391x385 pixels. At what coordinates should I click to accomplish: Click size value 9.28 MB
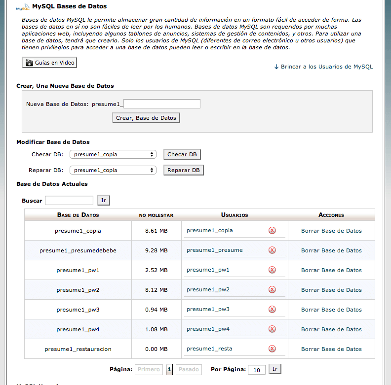point(156,250)
